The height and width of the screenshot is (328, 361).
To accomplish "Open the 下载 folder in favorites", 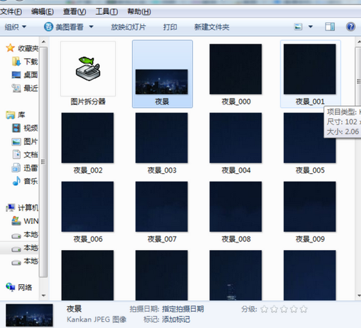I will pos(25,61).
